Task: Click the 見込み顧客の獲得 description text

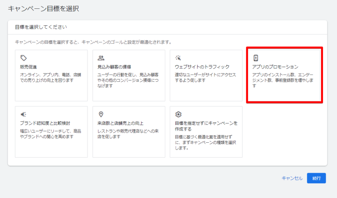Action: [x=128, y=80]
